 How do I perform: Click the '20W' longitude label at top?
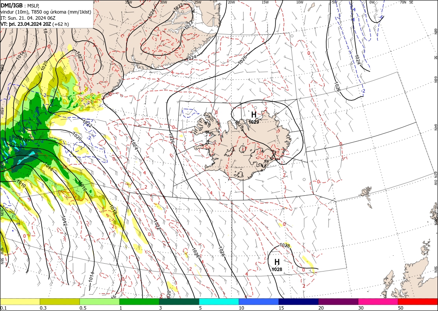[231, 2]
